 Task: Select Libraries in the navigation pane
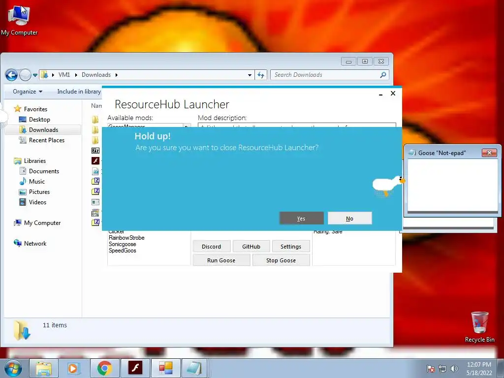click(35, 161)
